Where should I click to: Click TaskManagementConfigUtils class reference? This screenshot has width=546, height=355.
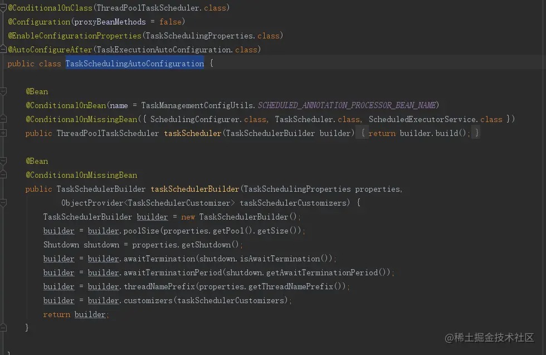tap(197, 105)
